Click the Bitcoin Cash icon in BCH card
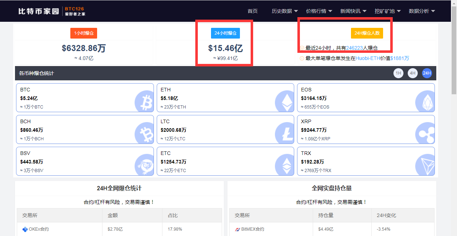 pos(144,133)
